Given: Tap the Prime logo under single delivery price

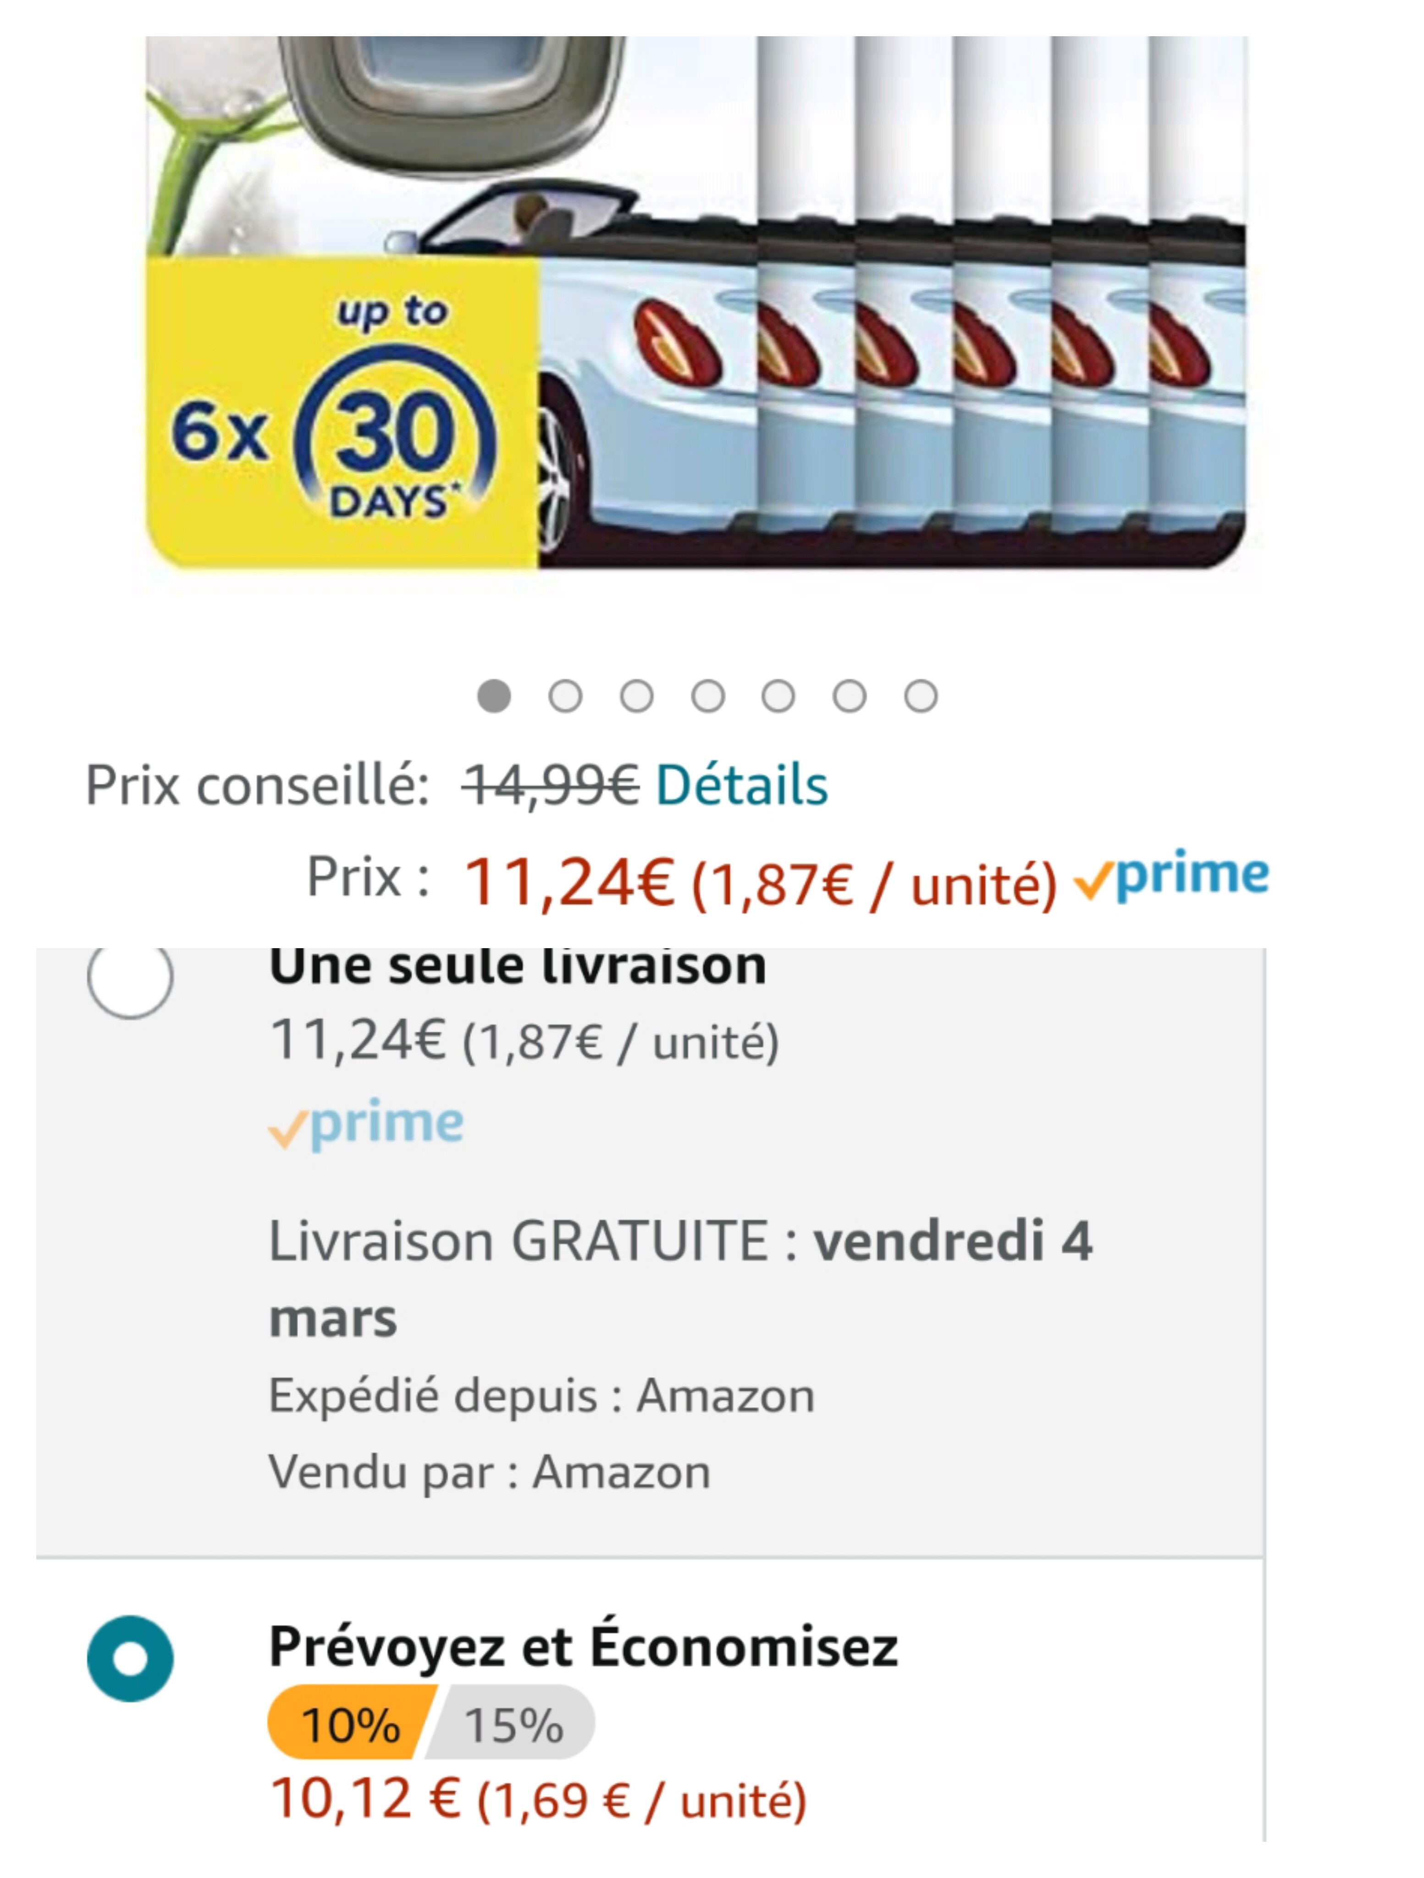Looking at the screenshot, I should point(366,1125).
